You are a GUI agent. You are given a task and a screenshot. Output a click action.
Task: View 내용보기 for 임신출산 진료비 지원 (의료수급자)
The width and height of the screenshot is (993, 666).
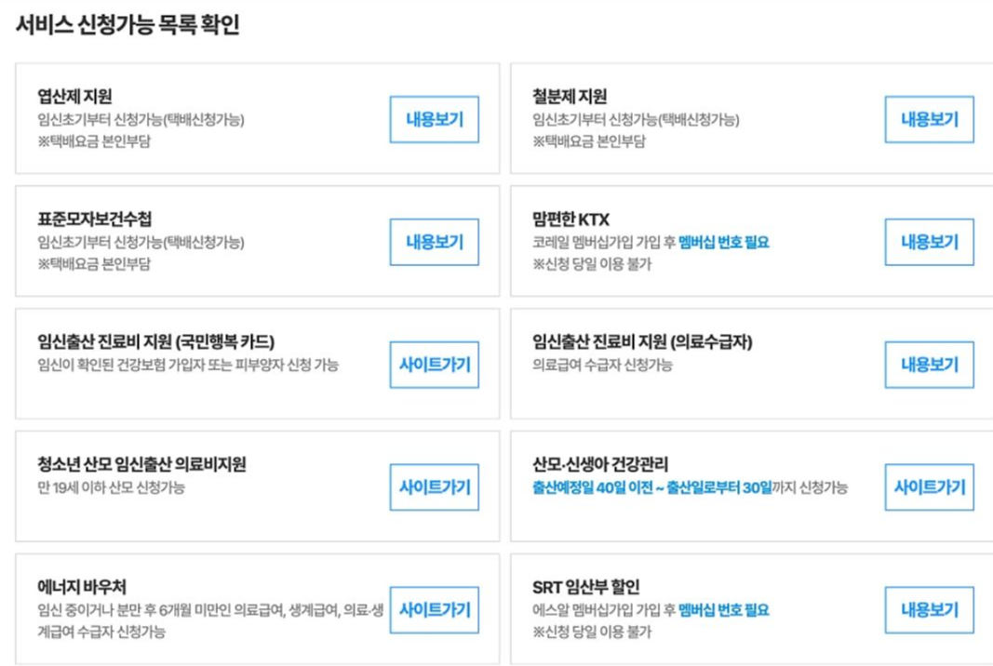[929, 365]
